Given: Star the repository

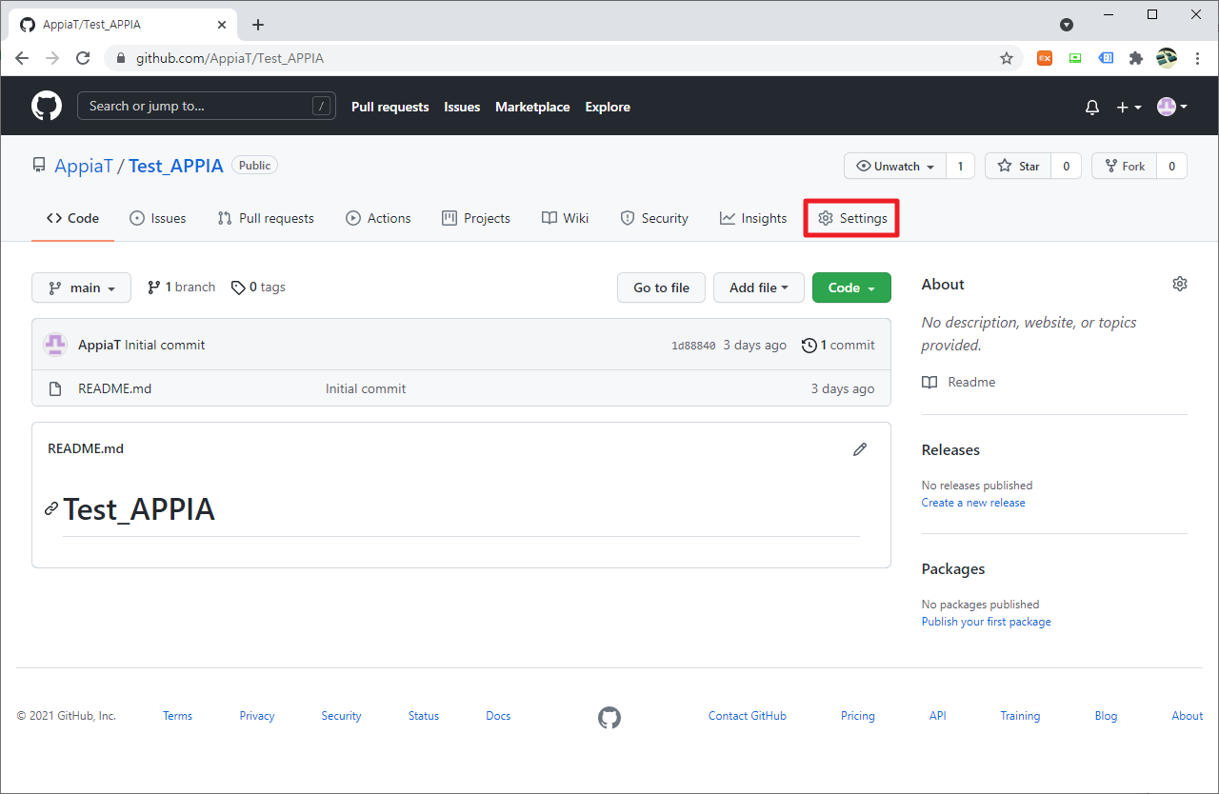Looking at the screenshot, I should click(x=1018, y=166).
